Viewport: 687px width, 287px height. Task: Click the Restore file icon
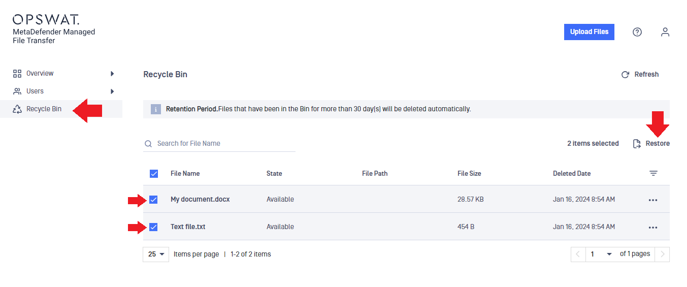[x=637, y=144]
